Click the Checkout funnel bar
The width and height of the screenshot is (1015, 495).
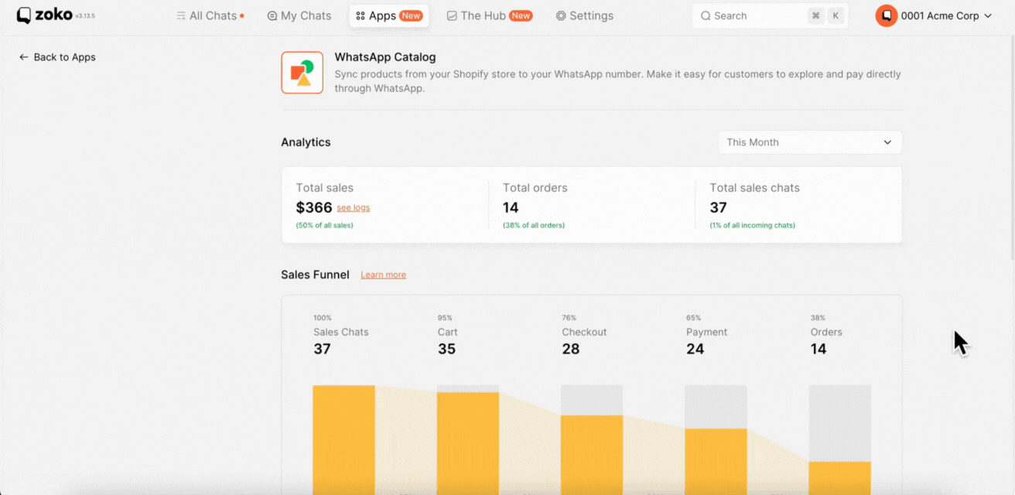[x=592, y=454]
